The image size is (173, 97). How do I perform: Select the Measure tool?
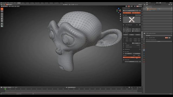tap(2, 26)
